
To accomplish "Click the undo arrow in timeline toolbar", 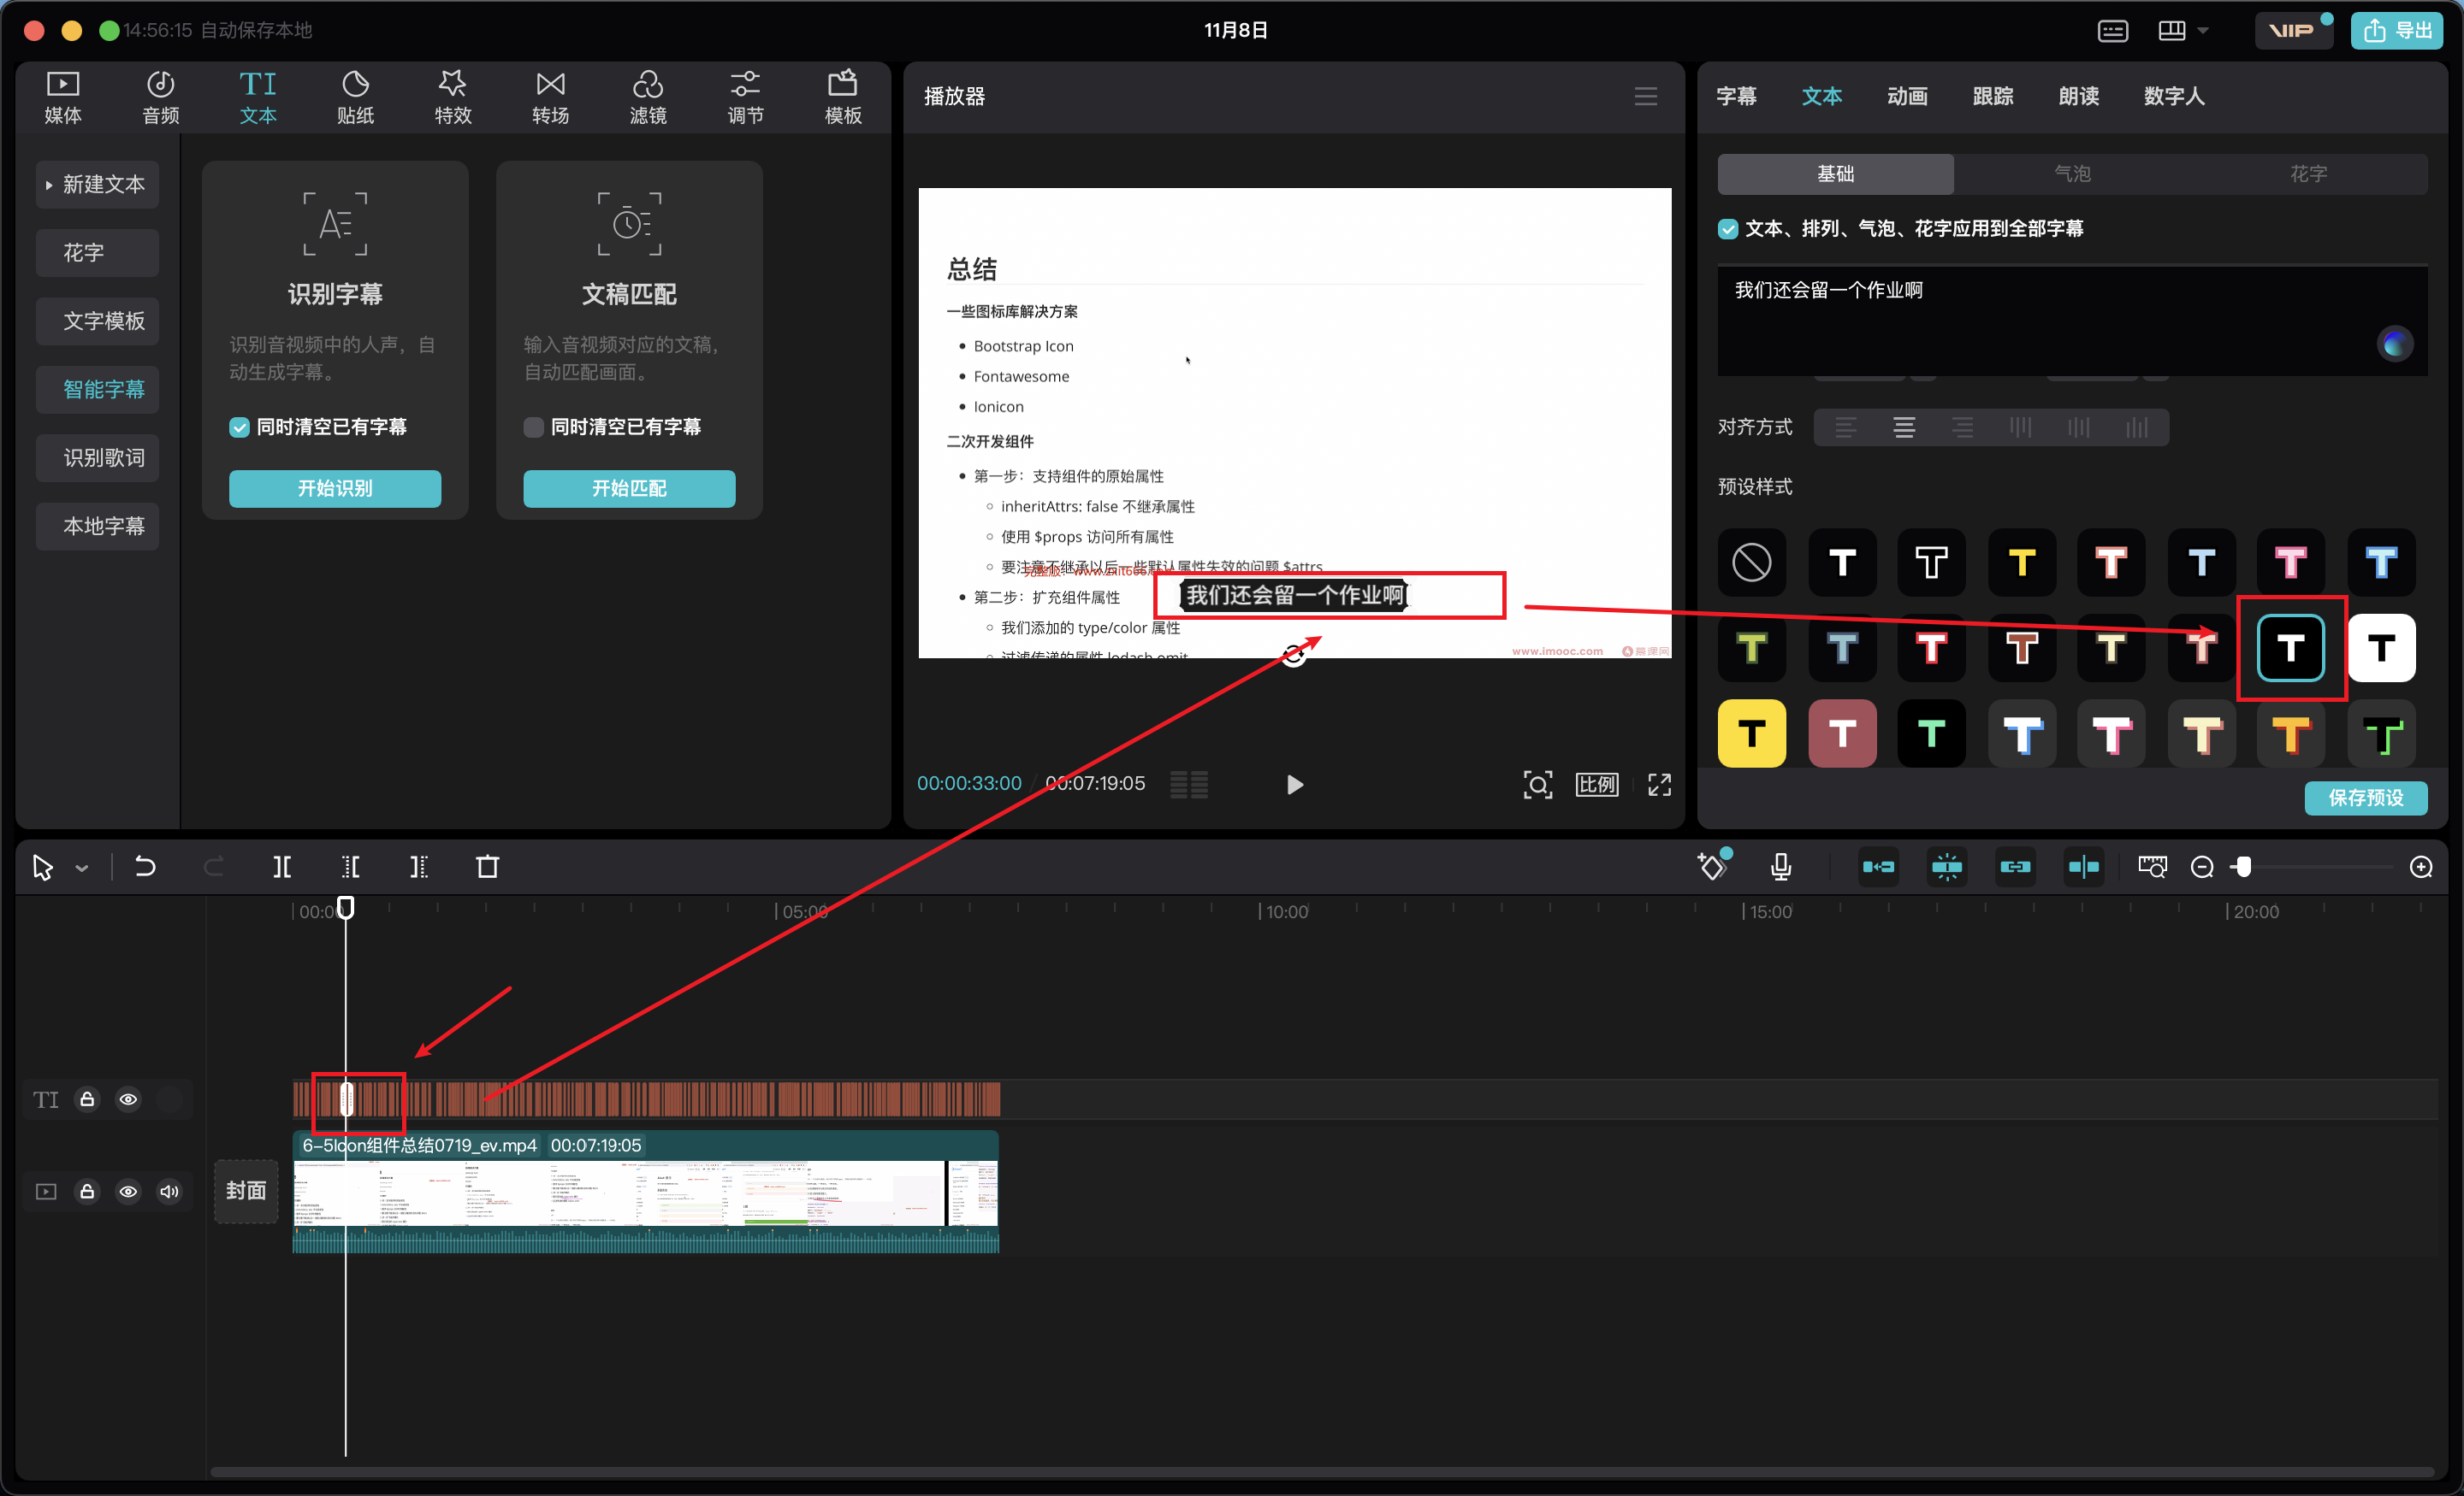I will [145, 867].
